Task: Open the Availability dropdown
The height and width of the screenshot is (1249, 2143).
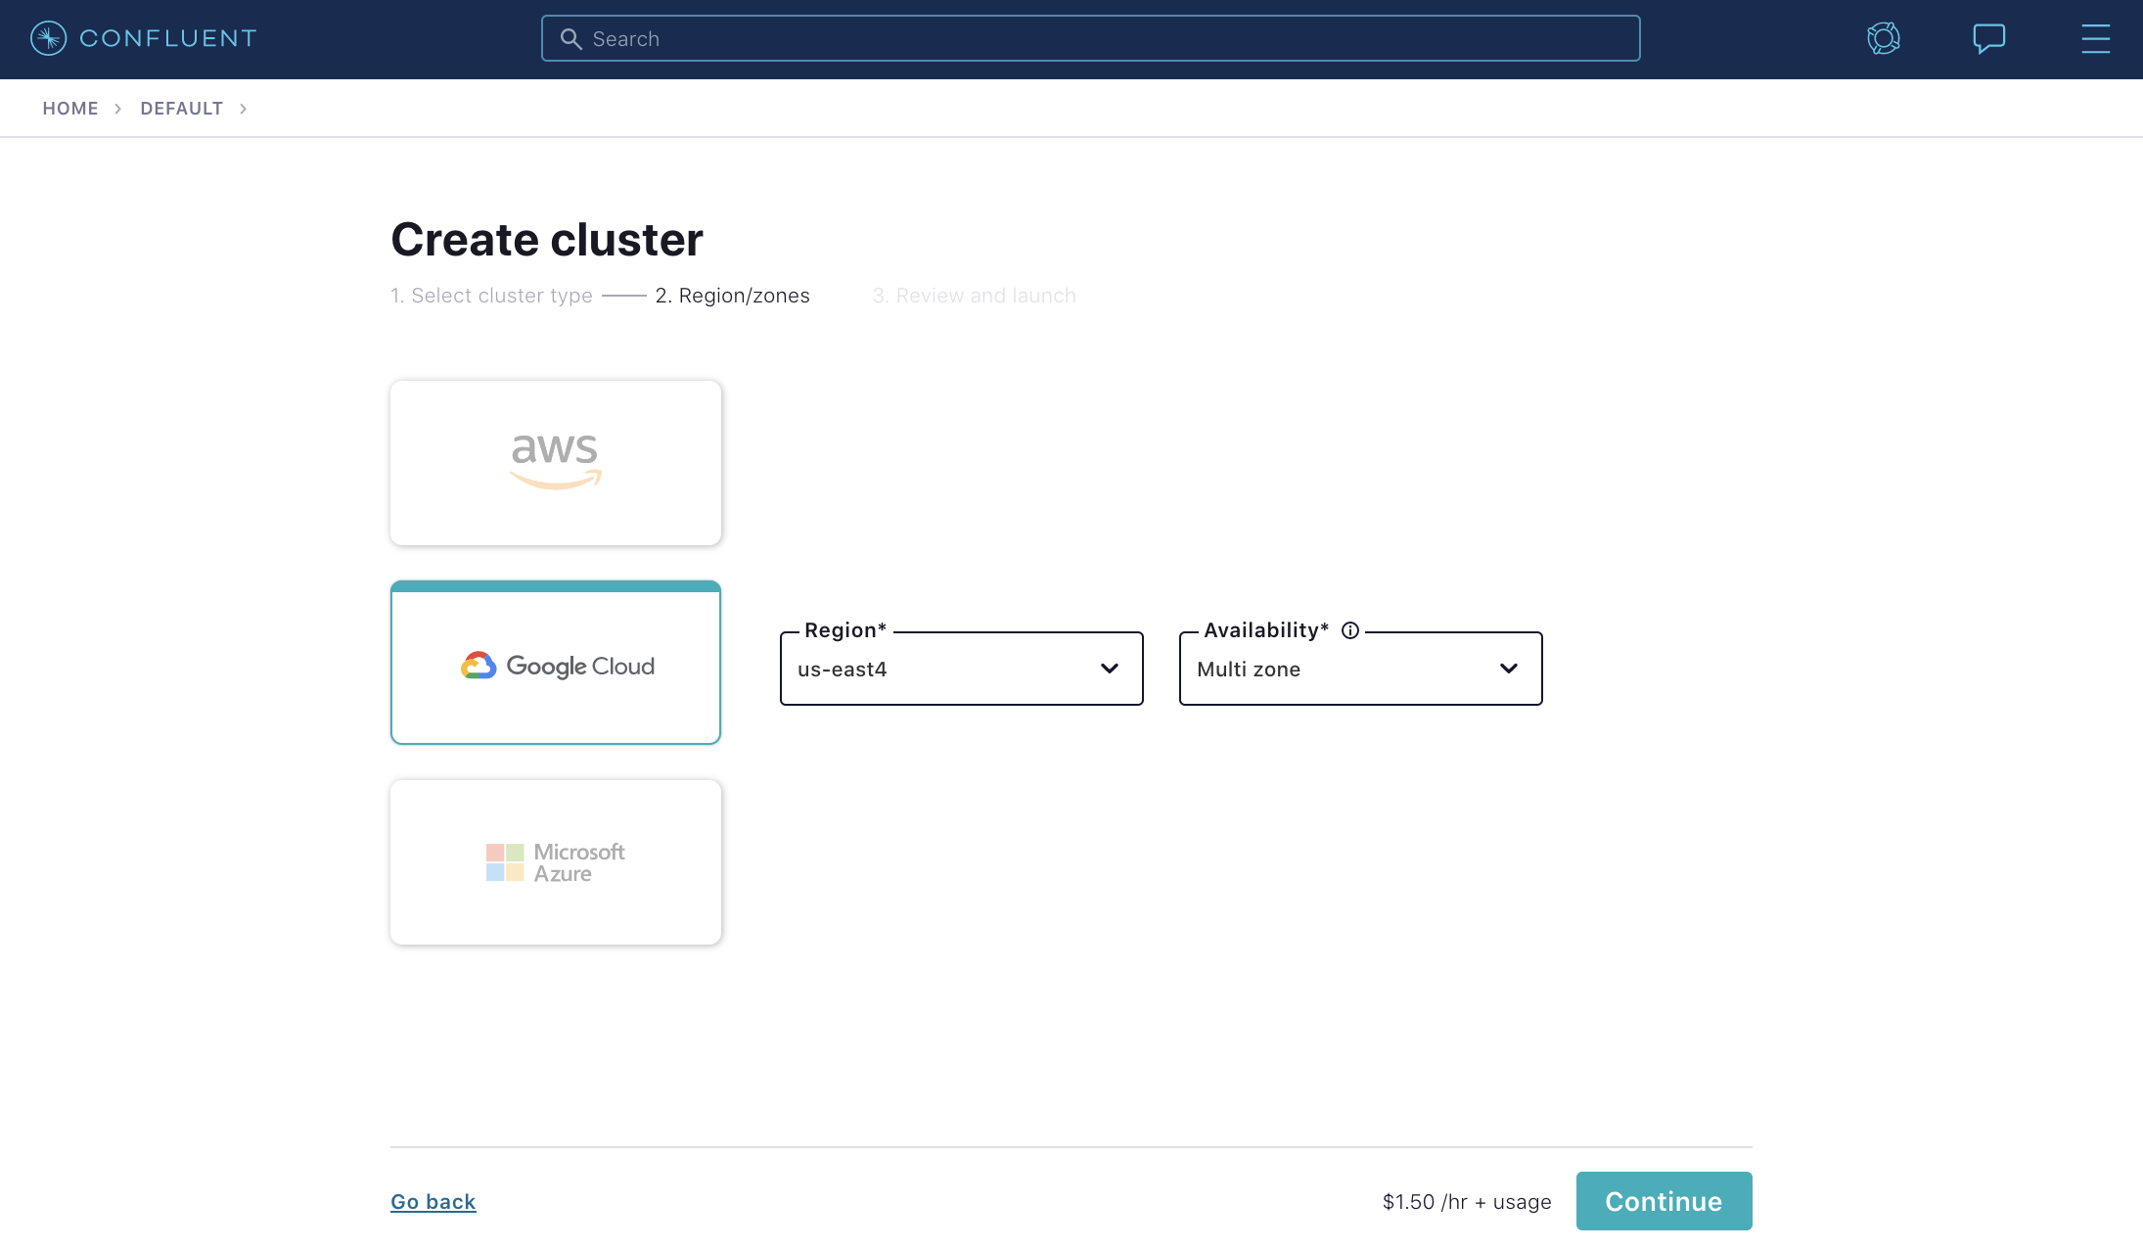Action: click(1360, 669)
